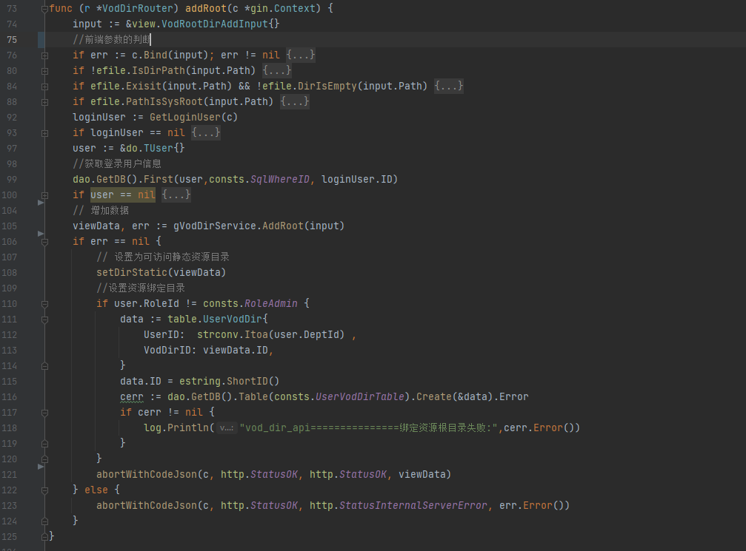The image size is (746, 551).
Task: Click the VodRootDirAddInput type name
Action: tap(215, 24)
